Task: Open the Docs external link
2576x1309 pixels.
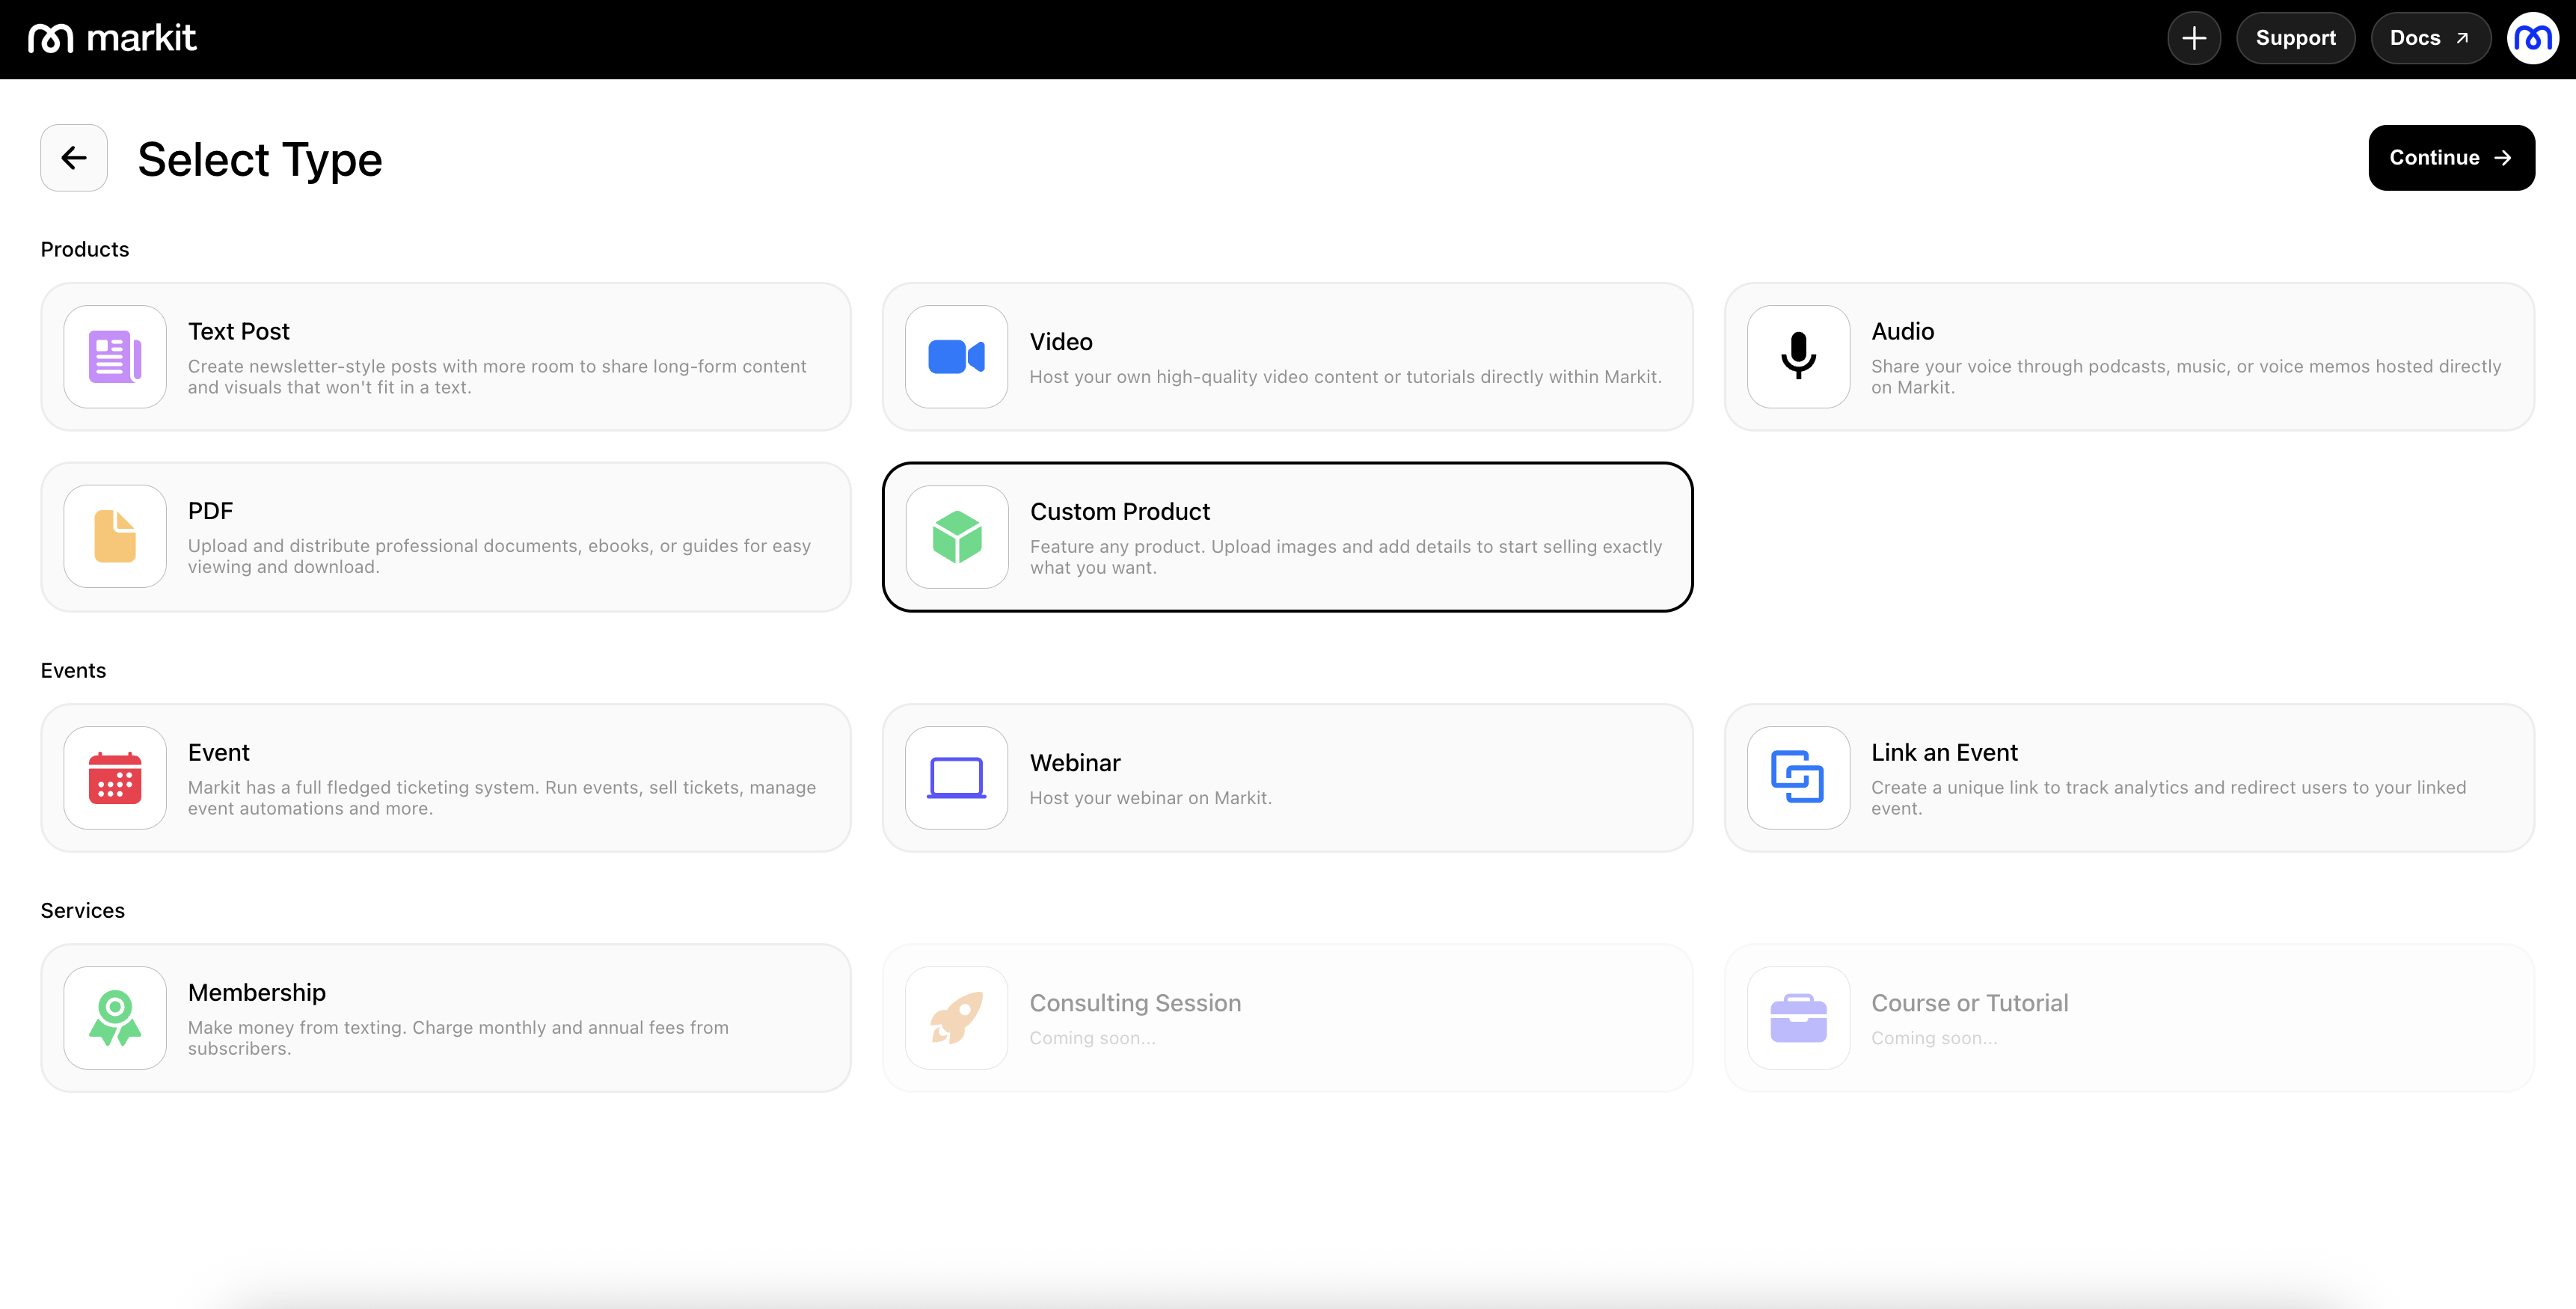Action: (x=2429, y=38)
